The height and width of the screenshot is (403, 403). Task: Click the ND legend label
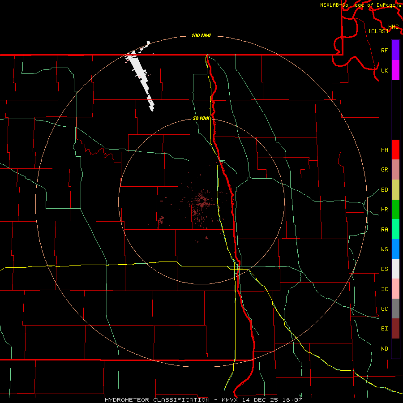coord(385,348)
